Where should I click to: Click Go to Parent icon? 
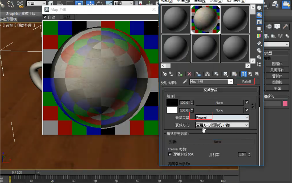pos(250,74)
